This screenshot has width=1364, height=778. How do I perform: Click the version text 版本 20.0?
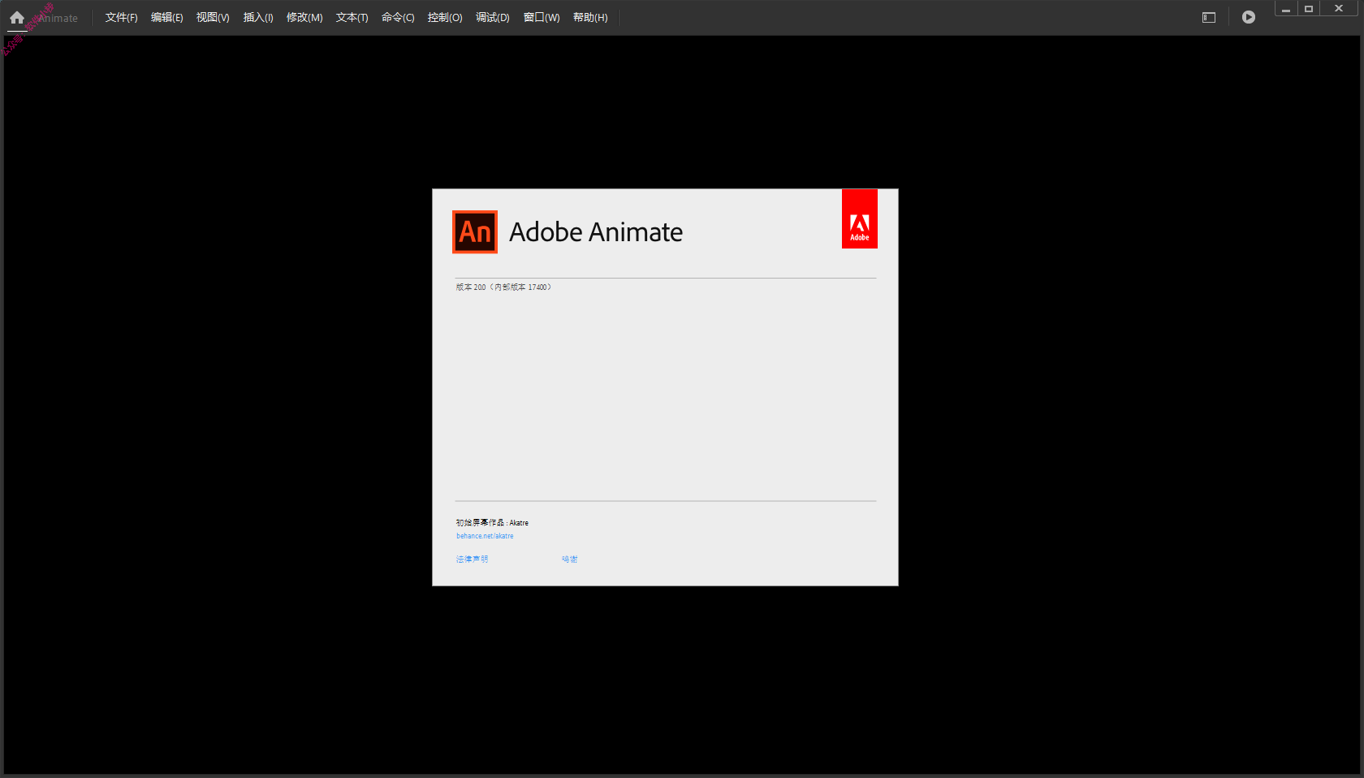471,287
